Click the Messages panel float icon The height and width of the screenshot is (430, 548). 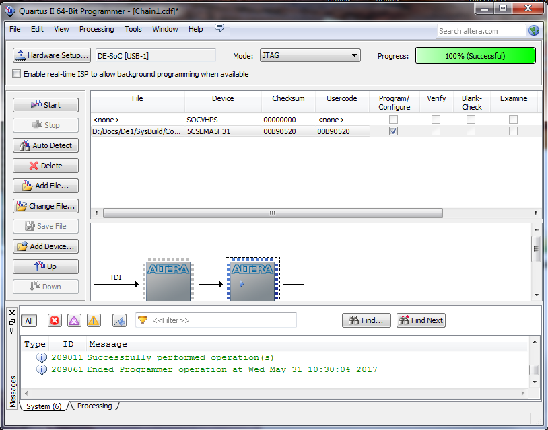click(x=12, y=322)
